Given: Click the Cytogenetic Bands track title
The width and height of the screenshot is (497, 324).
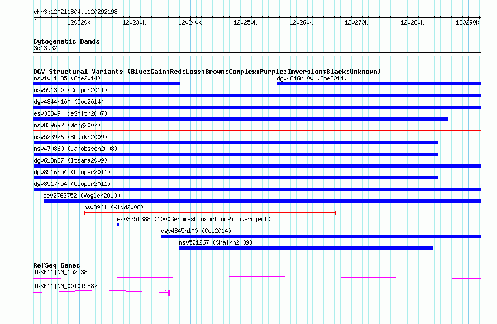Looking at the screenshot, I should coord(66,41).
